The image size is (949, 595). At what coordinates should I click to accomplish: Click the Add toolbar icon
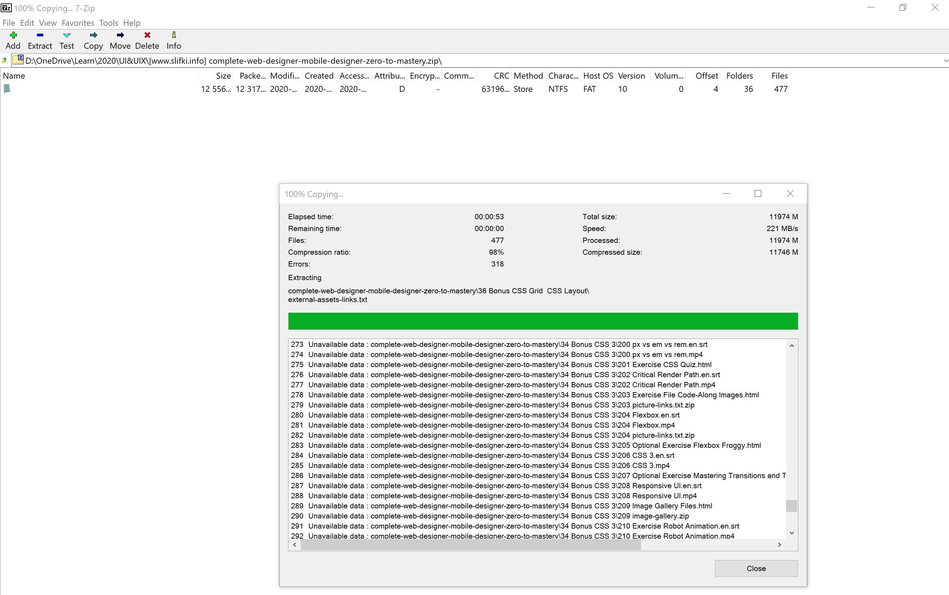(x=13, y=40)
